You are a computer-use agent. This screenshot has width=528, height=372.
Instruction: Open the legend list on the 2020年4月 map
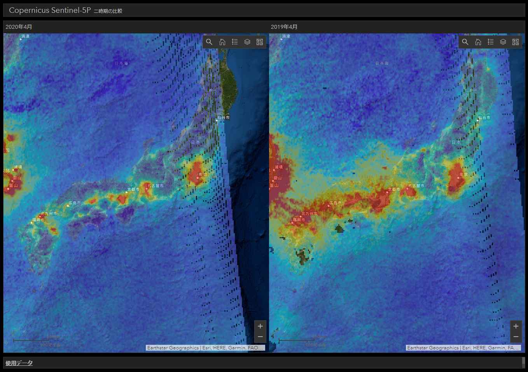235,42
